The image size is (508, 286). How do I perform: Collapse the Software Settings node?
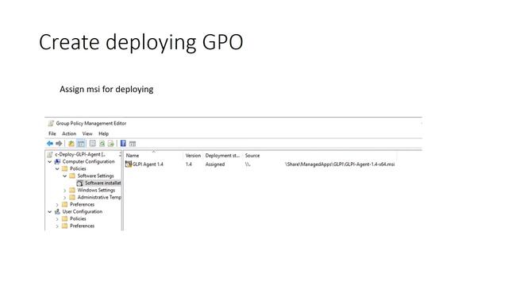(x=64, y=176)
